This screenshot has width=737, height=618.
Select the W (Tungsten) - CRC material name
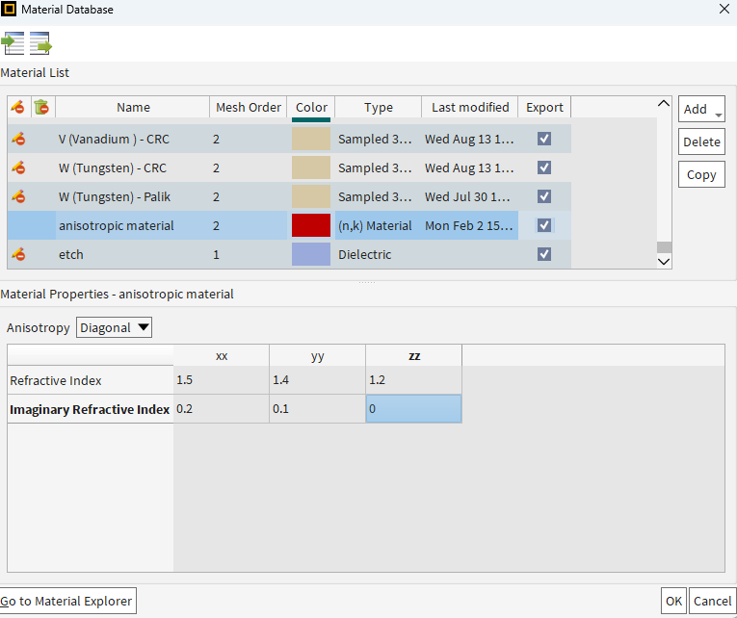tap(113, 168)
